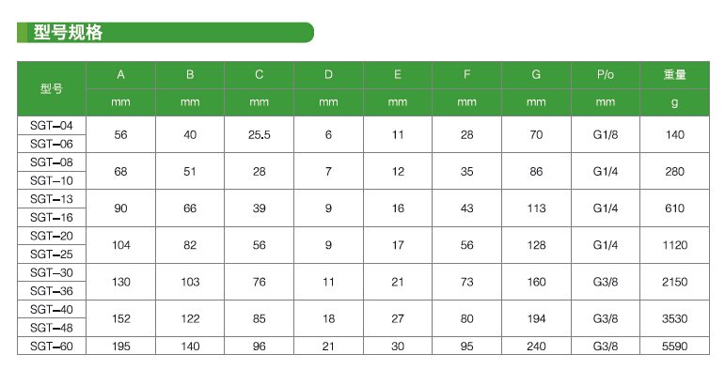Select the G1/8 port size cell
Screen dimensions: 725x370
[x=606, y=135]
